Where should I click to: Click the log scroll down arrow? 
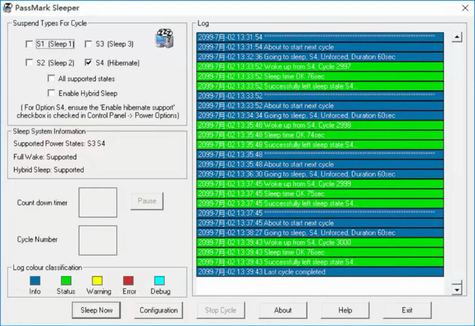[x=457, y=289]
